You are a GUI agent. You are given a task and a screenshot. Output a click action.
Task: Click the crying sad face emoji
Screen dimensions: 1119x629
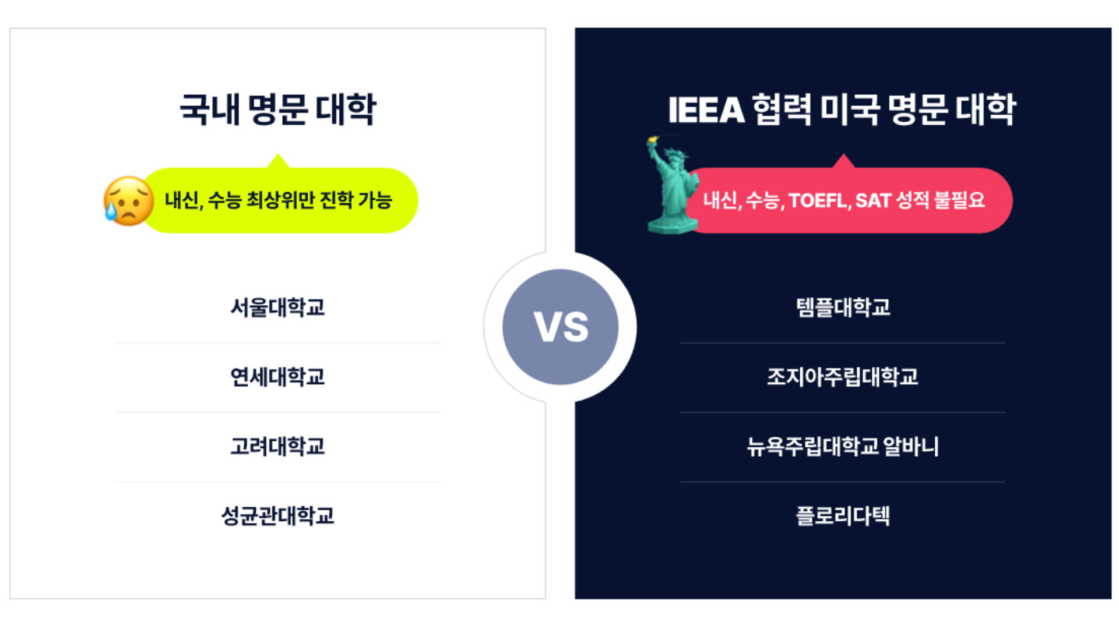tap(129, 201)
